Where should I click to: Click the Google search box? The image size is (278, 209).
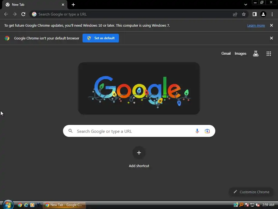[x=139, y=131]
